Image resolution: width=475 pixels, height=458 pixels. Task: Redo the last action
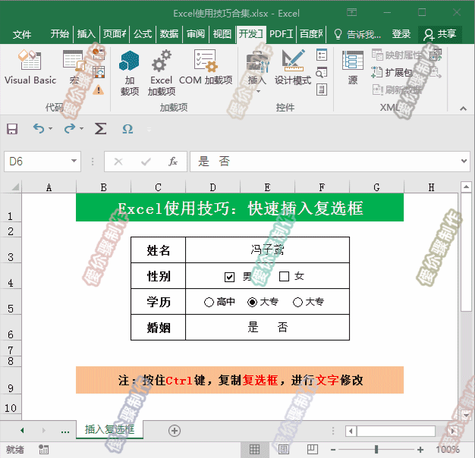click(69, 129)
